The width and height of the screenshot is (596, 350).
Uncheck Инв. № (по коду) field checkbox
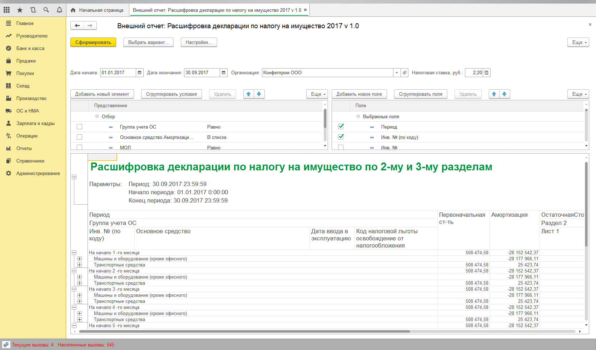pos(341,137)
